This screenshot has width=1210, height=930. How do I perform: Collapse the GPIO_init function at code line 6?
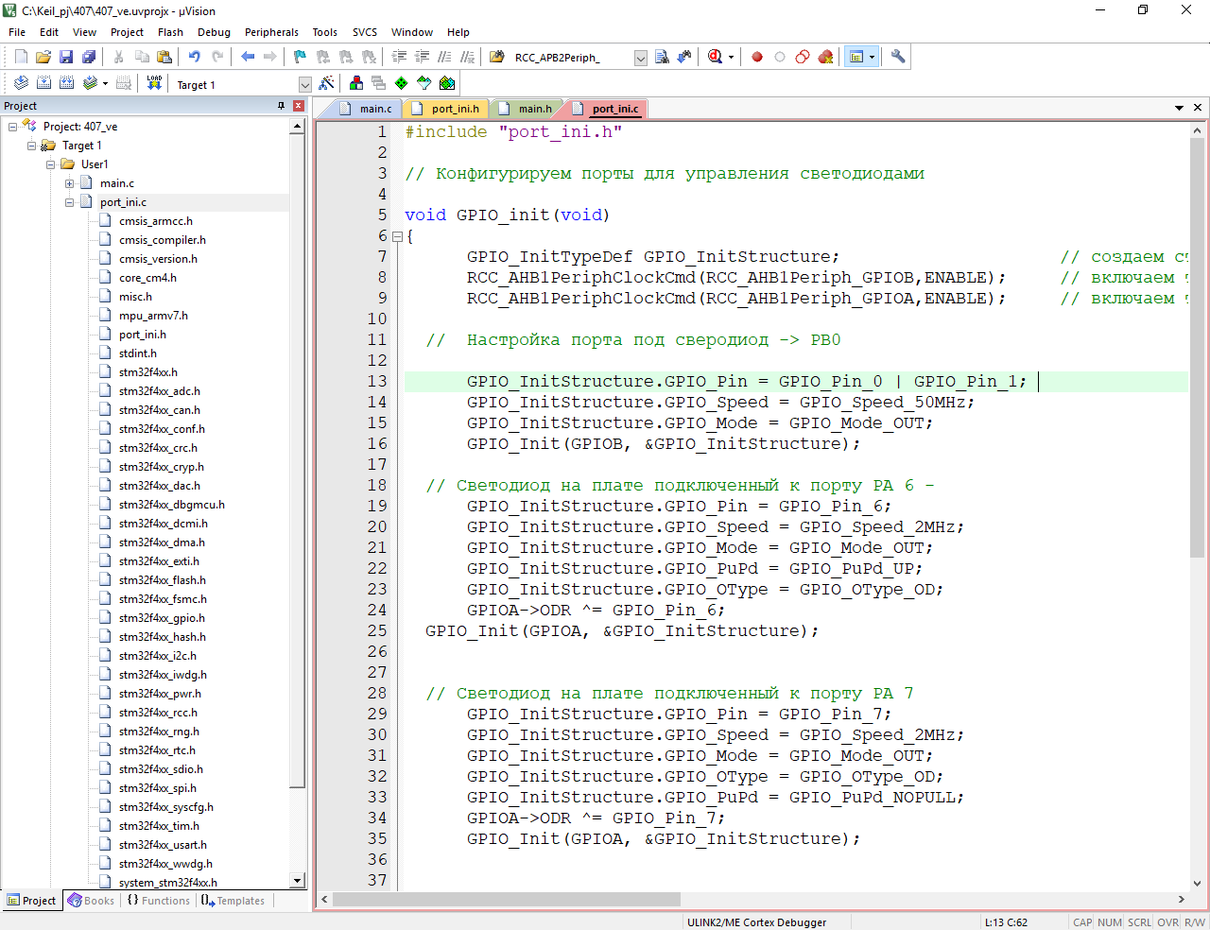pyautogui.click(x=397, y=236)
